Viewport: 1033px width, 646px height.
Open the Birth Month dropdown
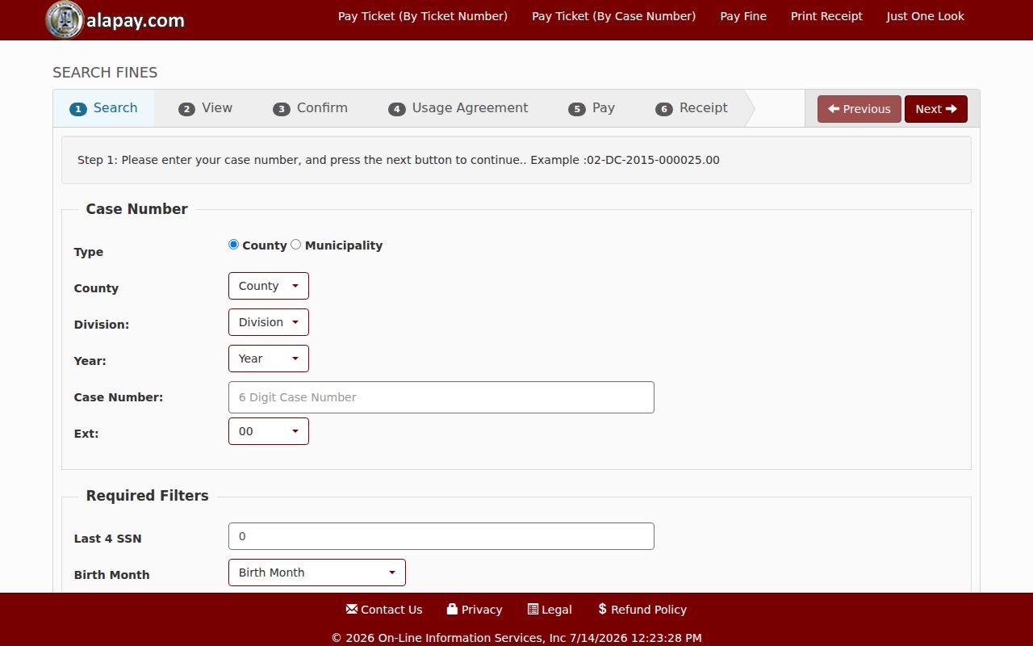[317, 573]
